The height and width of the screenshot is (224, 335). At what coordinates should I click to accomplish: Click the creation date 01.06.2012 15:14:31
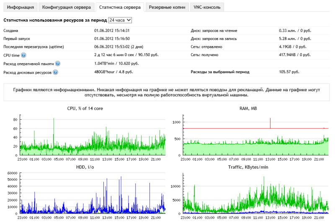(112, 31)
